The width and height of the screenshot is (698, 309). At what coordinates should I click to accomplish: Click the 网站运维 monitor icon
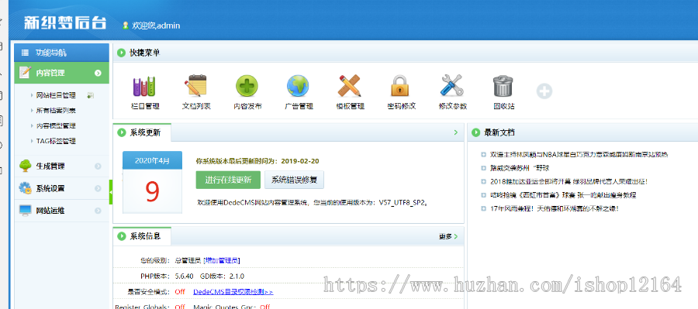click(25, 211)
